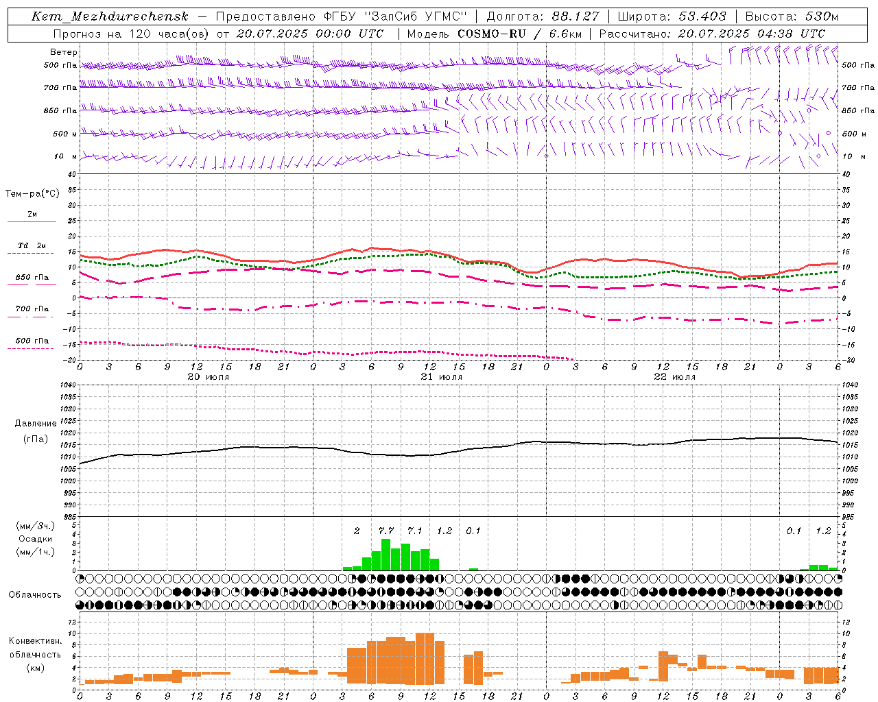The image size is (878, 702).
Task: Click the Рассчитано: 20.07.2025 04:38 UTC timestamp
Action: click(713, 34)
